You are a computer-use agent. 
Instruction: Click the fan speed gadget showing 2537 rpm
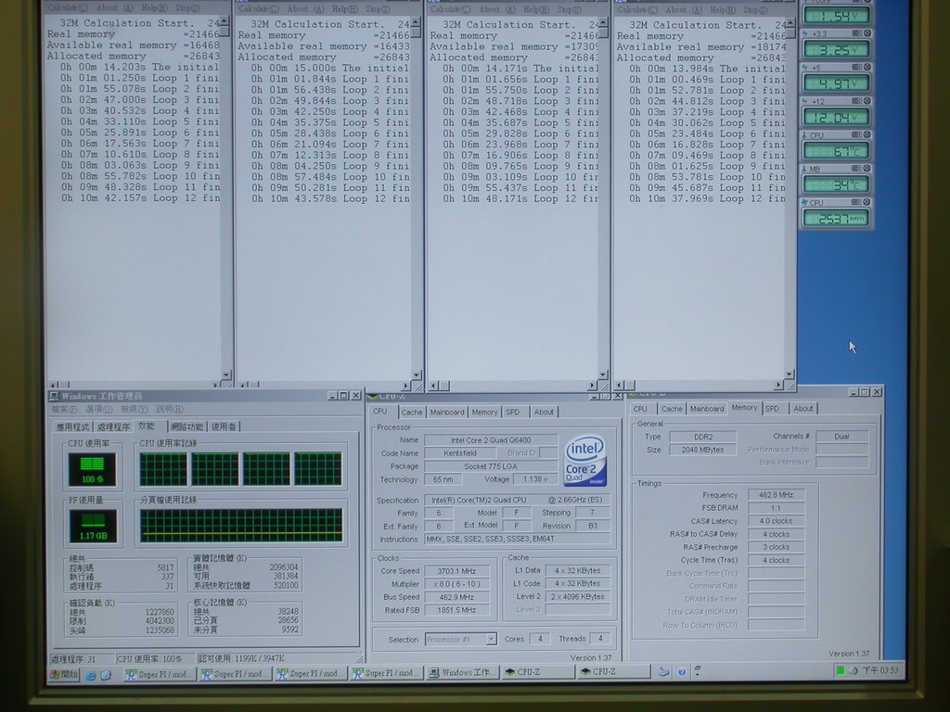point(836,218)
